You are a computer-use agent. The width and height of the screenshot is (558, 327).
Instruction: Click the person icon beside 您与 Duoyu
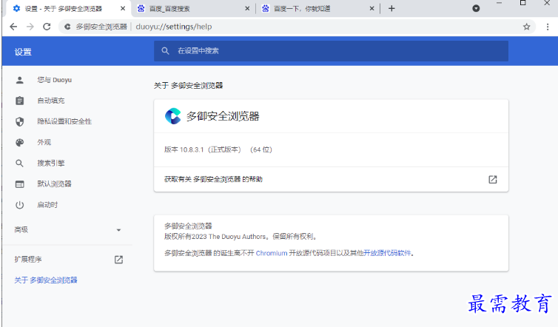click(19, 80)
